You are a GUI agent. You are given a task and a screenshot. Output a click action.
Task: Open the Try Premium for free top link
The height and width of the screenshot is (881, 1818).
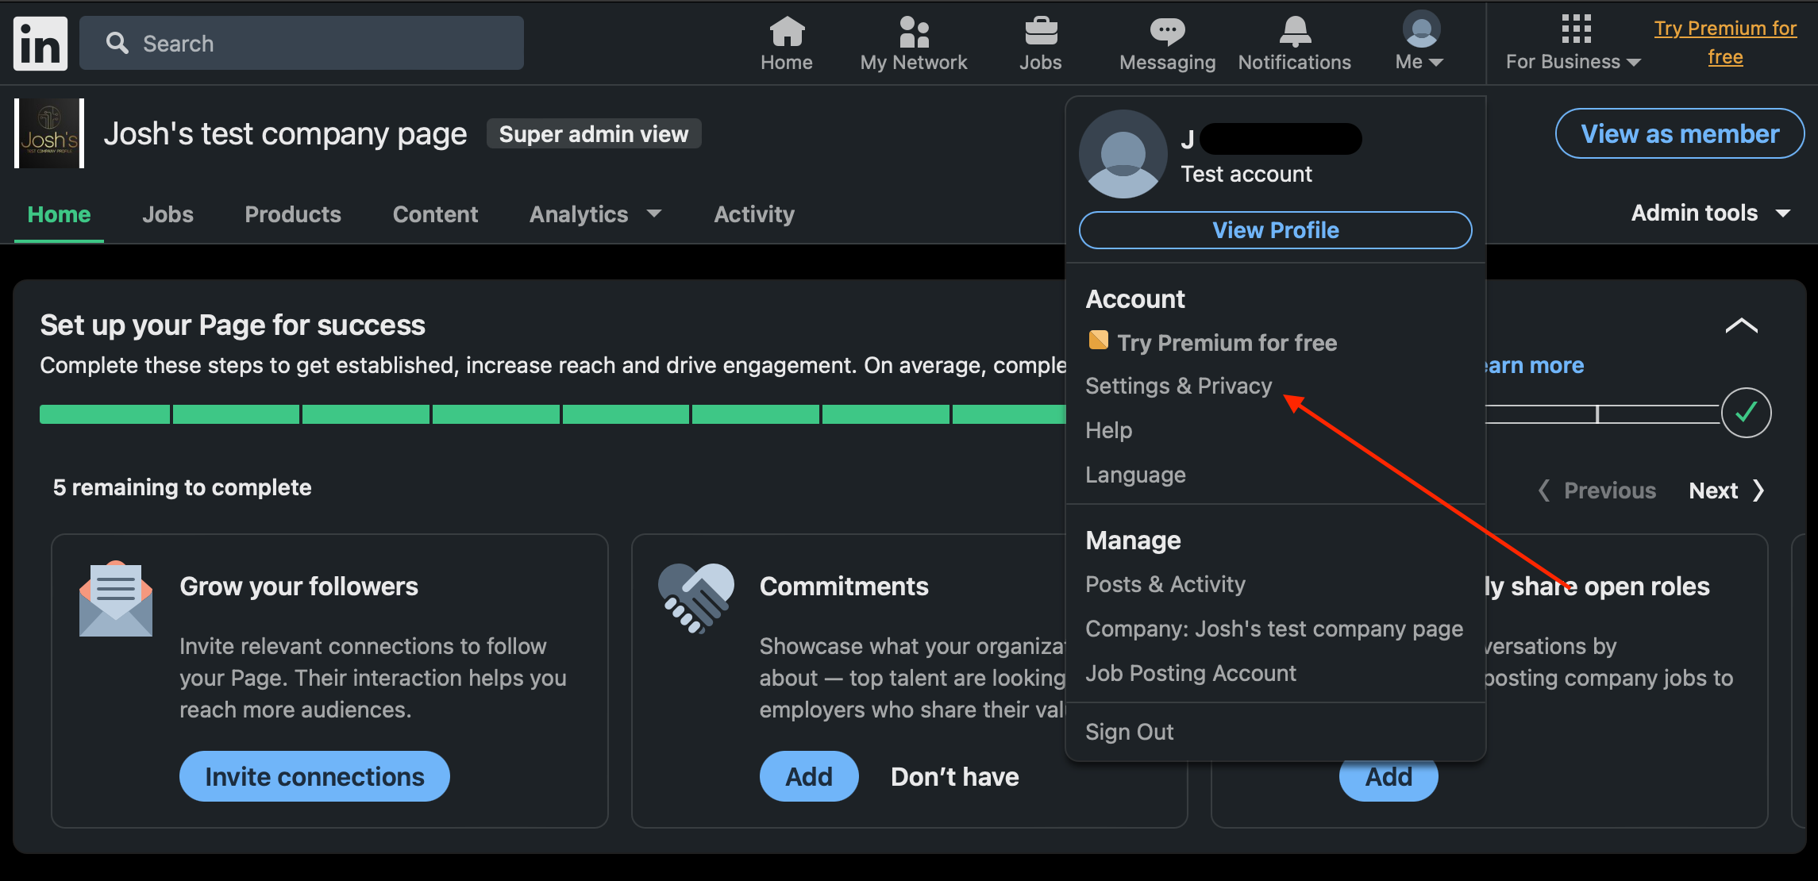point(1725,43)
